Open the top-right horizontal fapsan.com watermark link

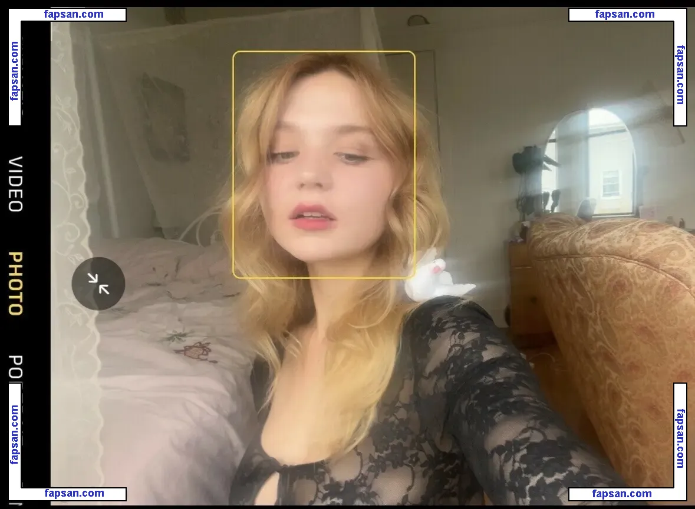pyautogui.click(x=624, y=15)
